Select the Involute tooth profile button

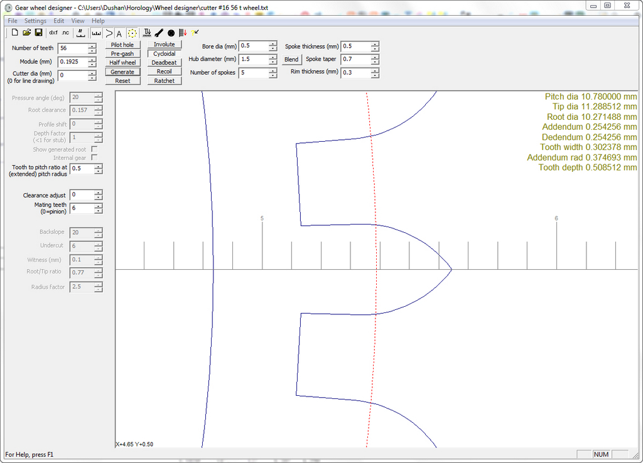pos(165,45)
